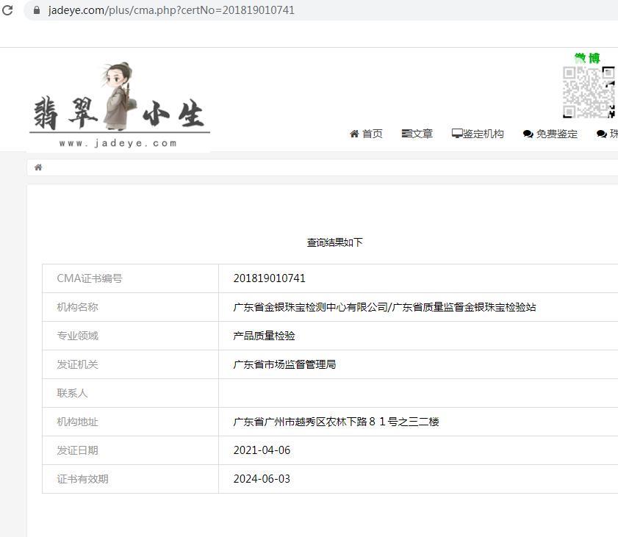The width and height of the screenshot is (618, 537).
Task: Select certificate number 201819010741 in the table
Action: tap(269, 278)
